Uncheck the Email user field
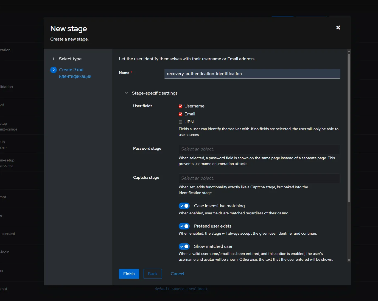Screen dimensions: 378x301 (x=181, y=114)
